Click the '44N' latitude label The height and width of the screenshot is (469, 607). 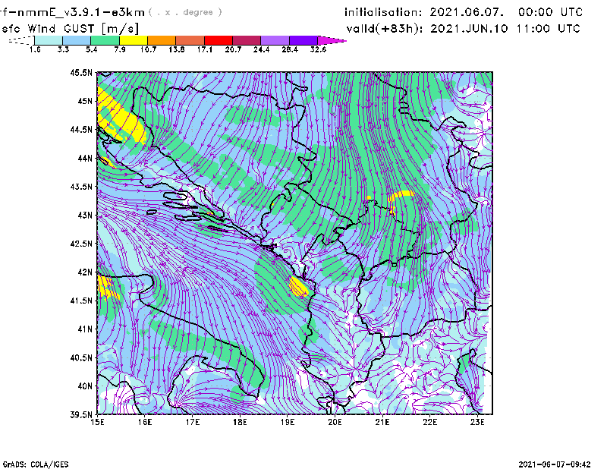85,158
